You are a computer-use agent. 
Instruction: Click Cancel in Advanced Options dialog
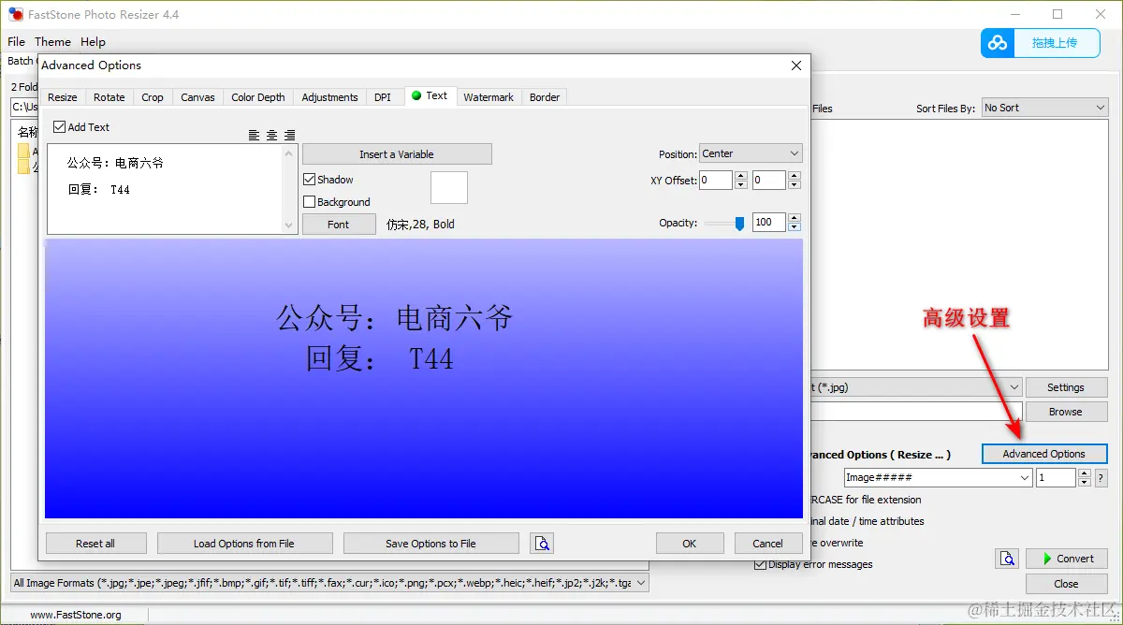point(767,544)
